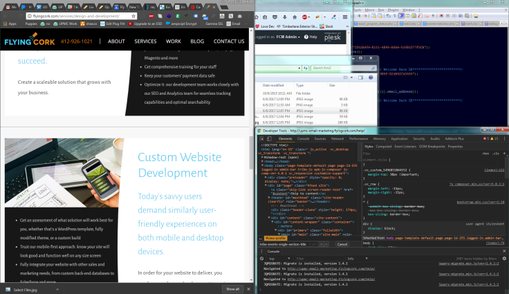The width and height of the screenshot is (509, 294).
Task: Toggle the :hov element state option
Action: point(485,154)
